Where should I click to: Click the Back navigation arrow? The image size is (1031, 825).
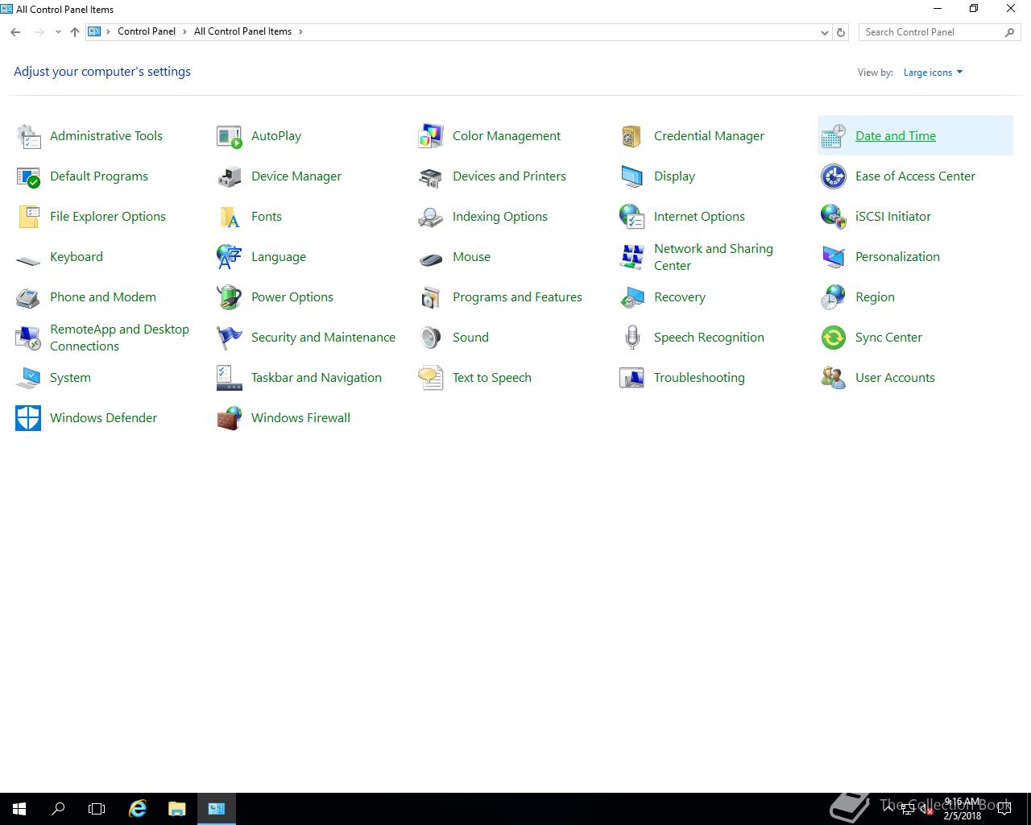(x=16, y=32)
